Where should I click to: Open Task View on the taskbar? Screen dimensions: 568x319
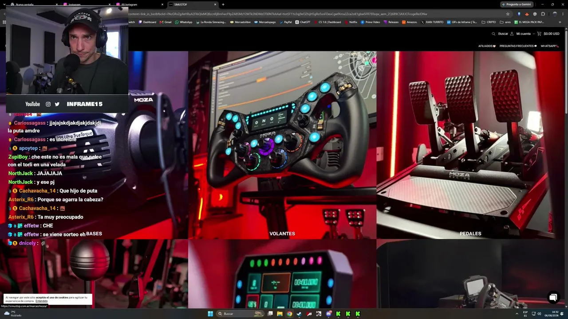tap(270, 314)
